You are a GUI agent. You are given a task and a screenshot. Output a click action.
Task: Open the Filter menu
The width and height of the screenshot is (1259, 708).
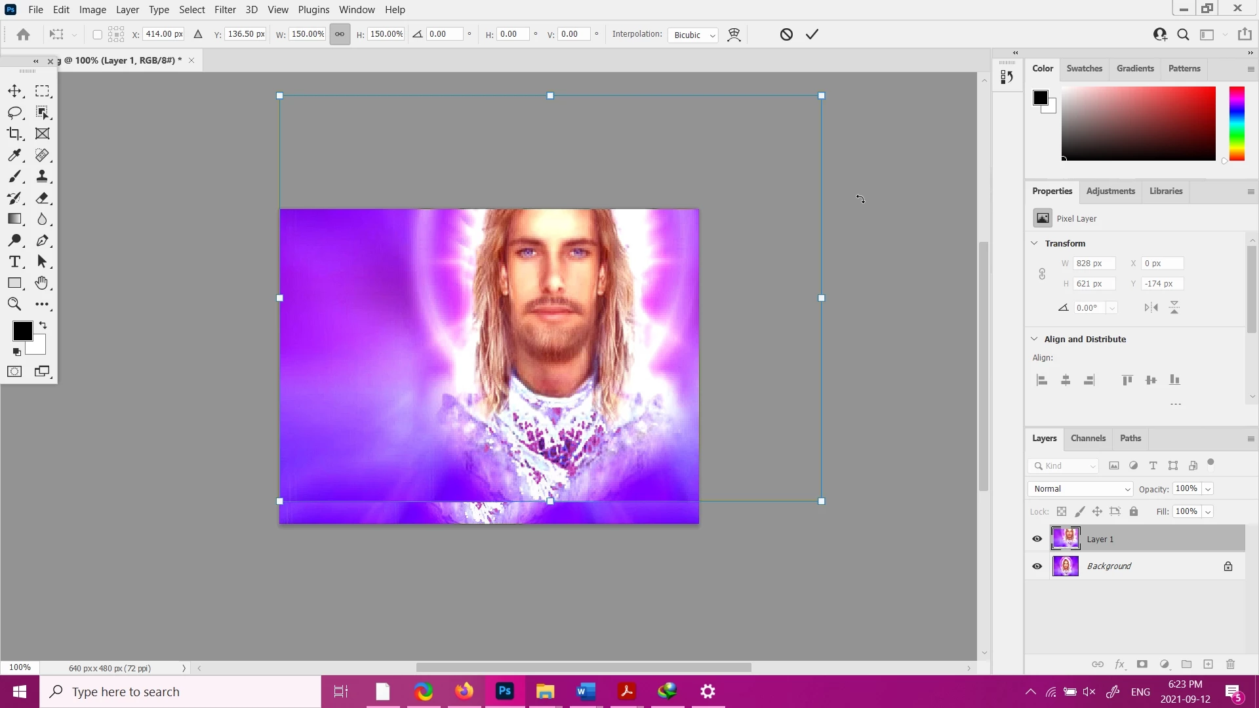(224, 10)
